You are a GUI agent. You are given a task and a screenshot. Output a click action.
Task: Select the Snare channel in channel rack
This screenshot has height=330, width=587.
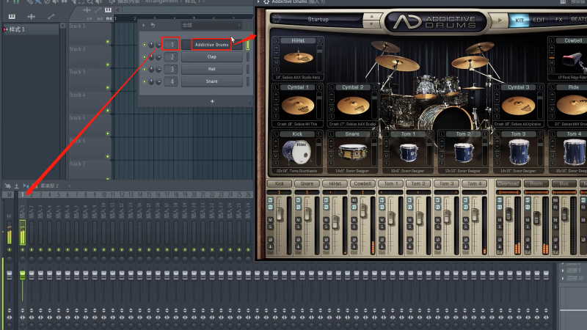point(211,81)
